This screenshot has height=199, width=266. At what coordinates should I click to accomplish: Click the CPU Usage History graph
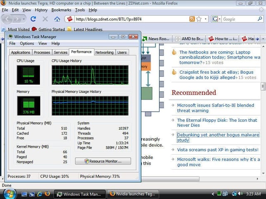pos(90,75)
